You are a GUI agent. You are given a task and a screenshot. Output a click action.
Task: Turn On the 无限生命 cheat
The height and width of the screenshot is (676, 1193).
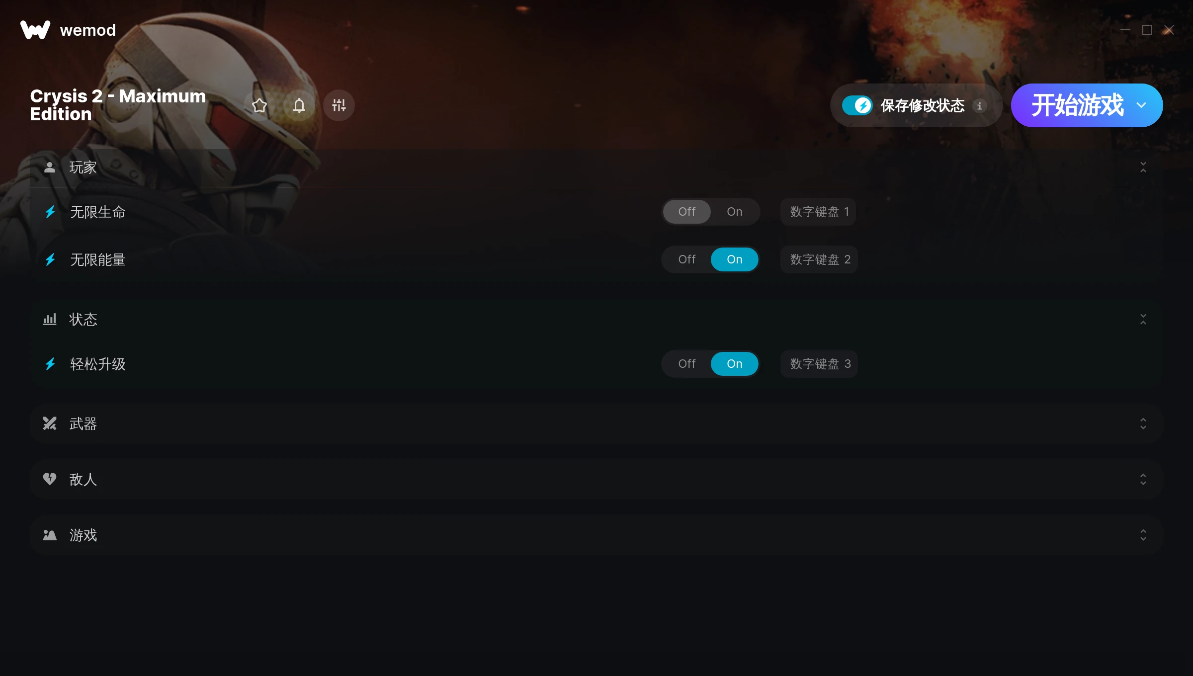(734, 212)
